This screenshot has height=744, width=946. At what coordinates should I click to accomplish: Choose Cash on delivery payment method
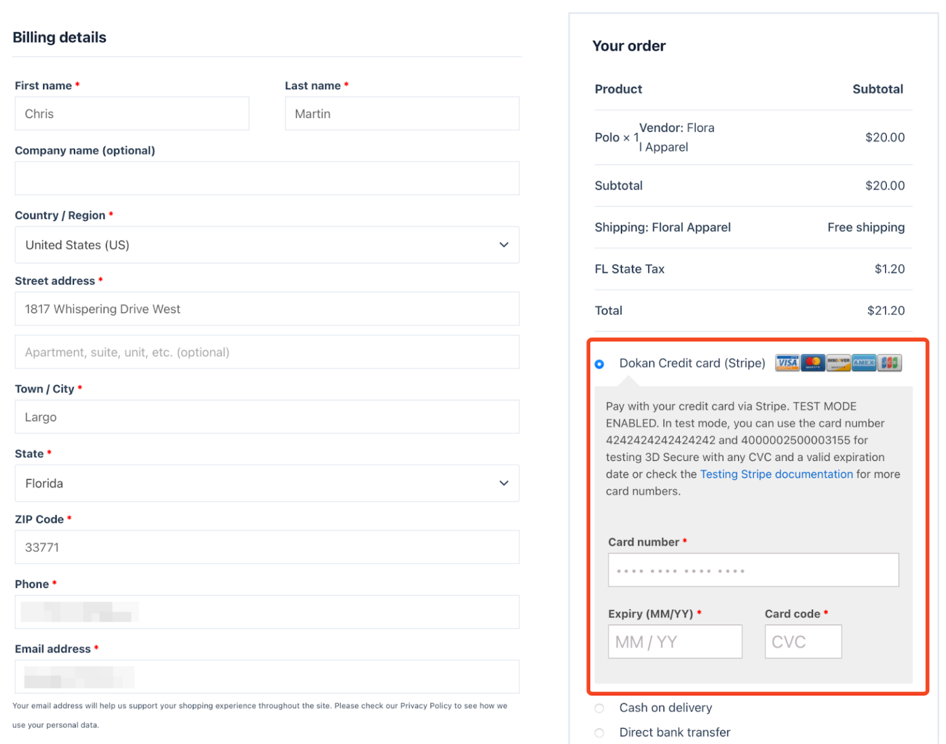[599, 708]
